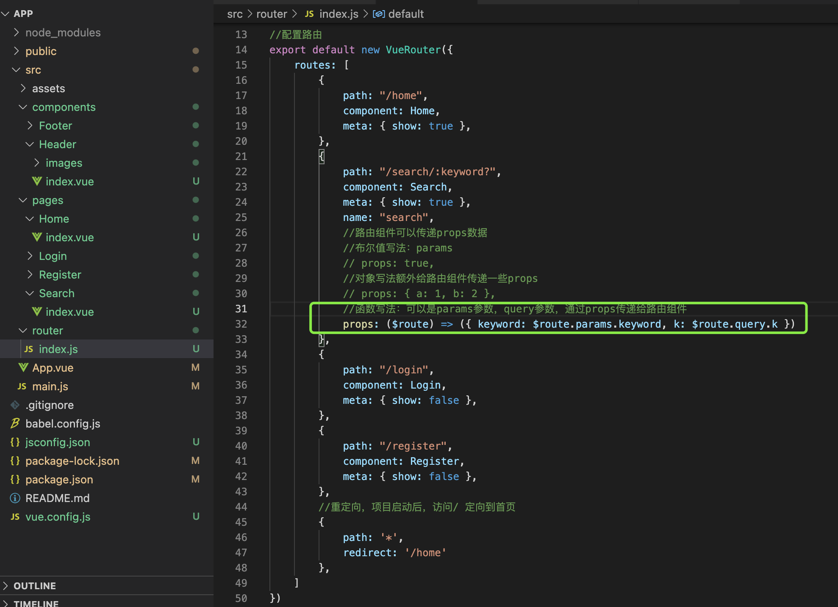Click the Babel icon of babel.config.js
The width and height of the screenshot is (838, 607).
point(15,423)
